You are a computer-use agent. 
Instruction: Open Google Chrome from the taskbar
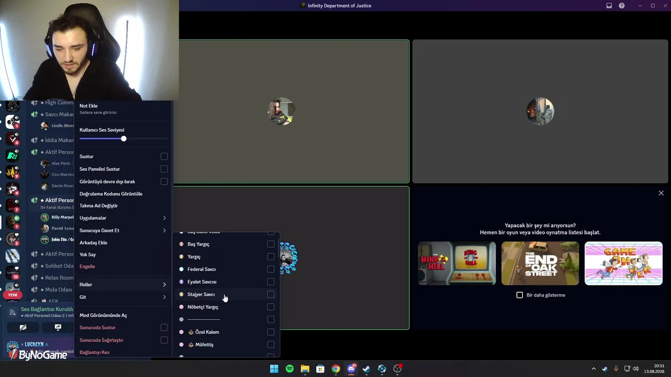[335, 369]
